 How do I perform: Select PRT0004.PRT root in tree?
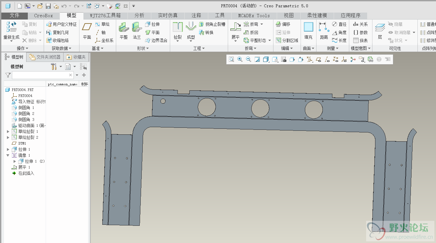[20, 90]
